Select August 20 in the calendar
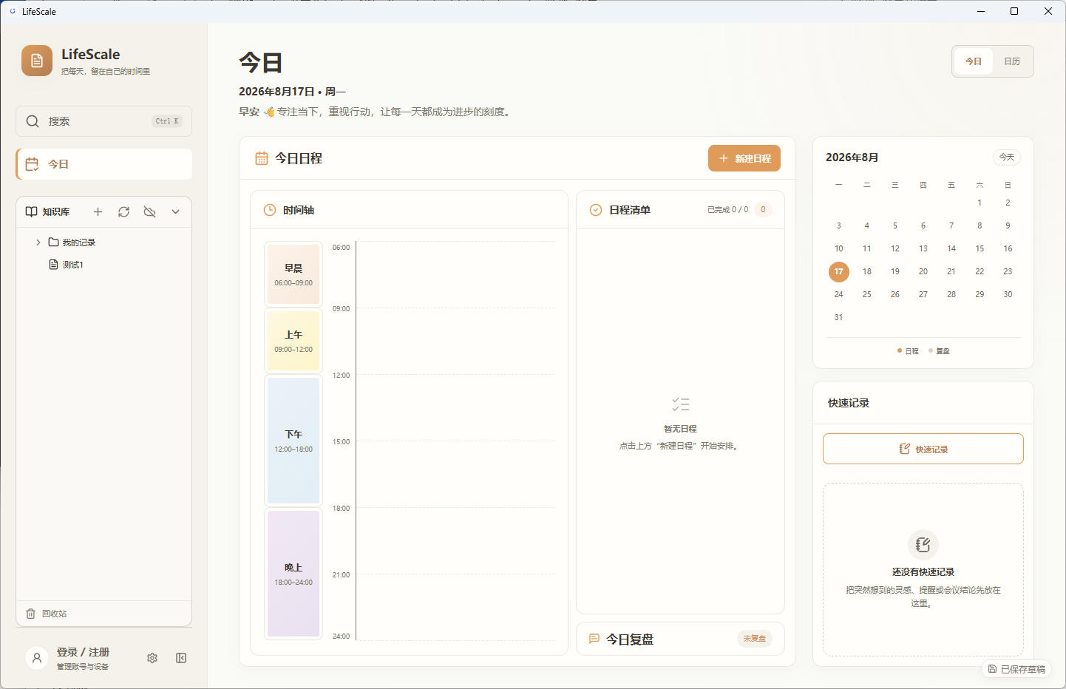The image size is (1066, 689). click(923, 271)
